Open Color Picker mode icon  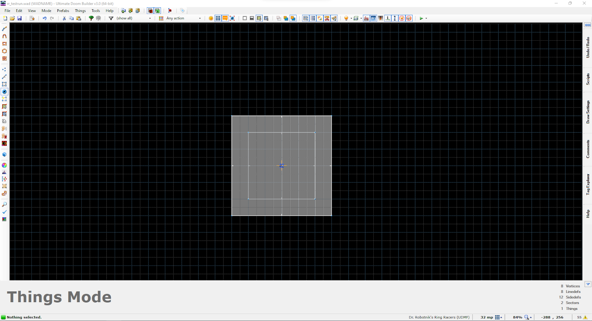pos(4,165)
